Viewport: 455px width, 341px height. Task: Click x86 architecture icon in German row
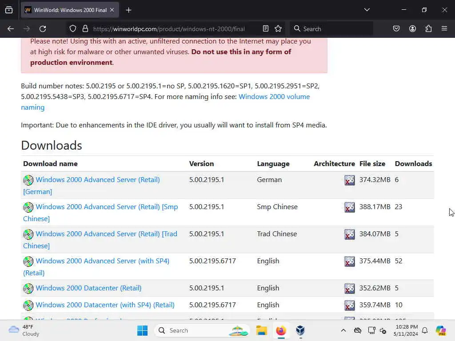coord(349,180)
